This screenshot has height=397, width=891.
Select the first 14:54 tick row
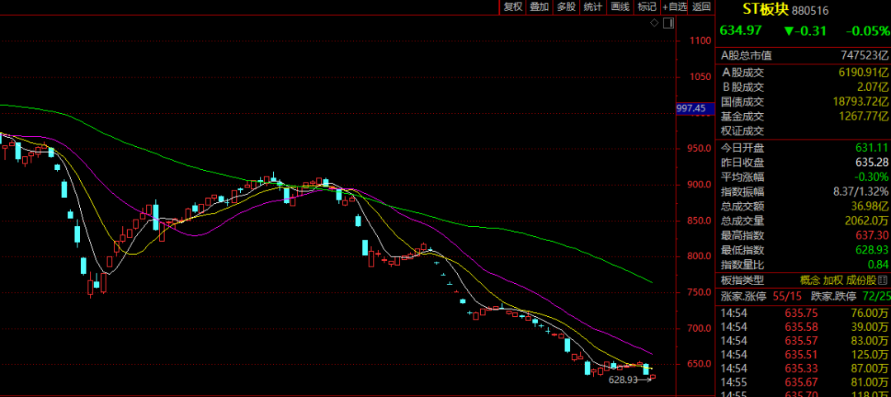(x=804, y=312)
